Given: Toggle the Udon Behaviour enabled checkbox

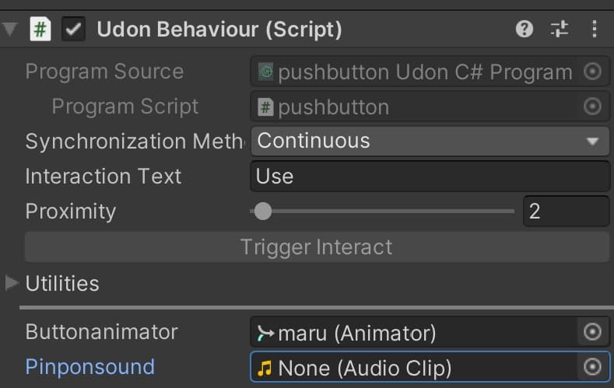Looking at the screenshot, I should tap(74, 30).
